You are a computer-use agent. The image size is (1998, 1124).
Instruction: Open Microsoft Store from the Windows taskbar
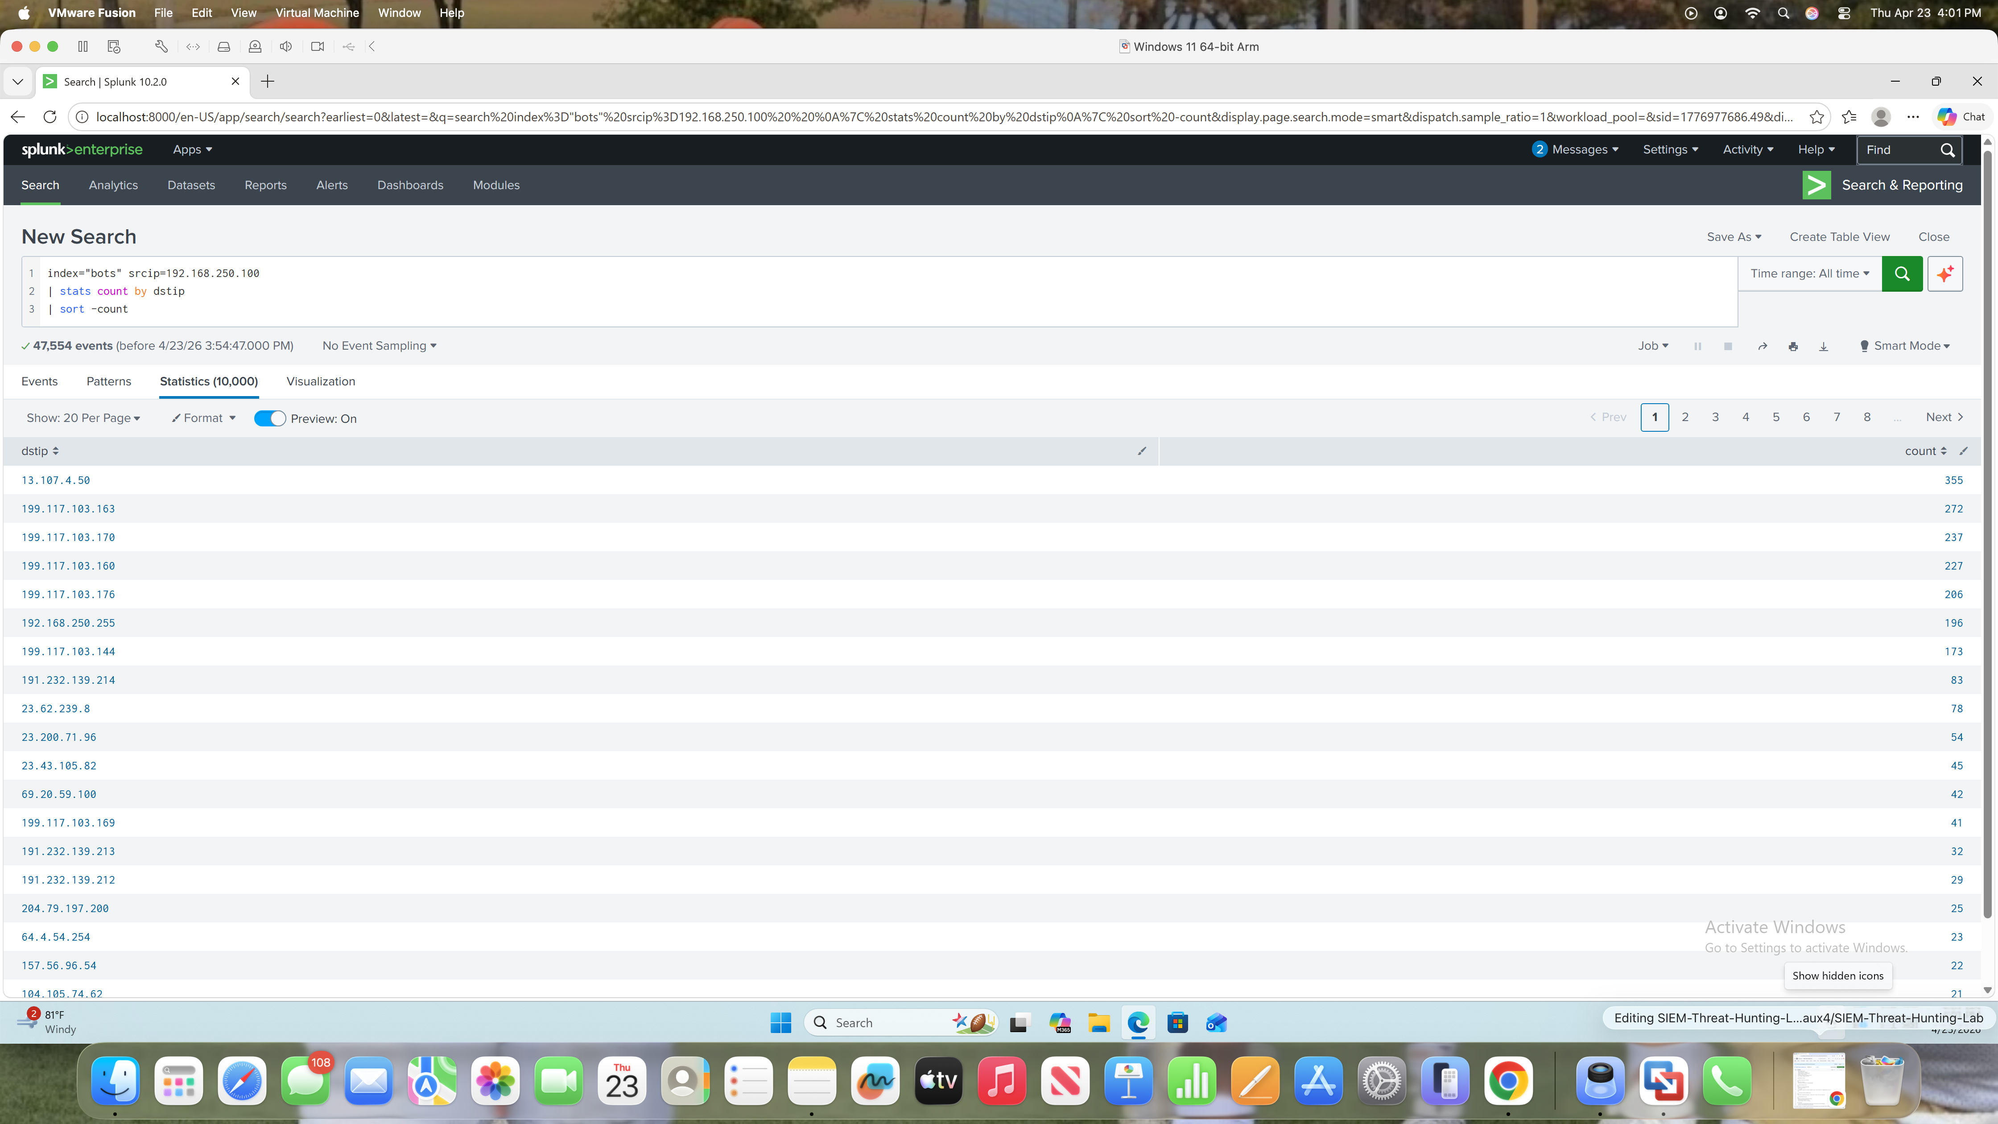click(1177, 1023)
